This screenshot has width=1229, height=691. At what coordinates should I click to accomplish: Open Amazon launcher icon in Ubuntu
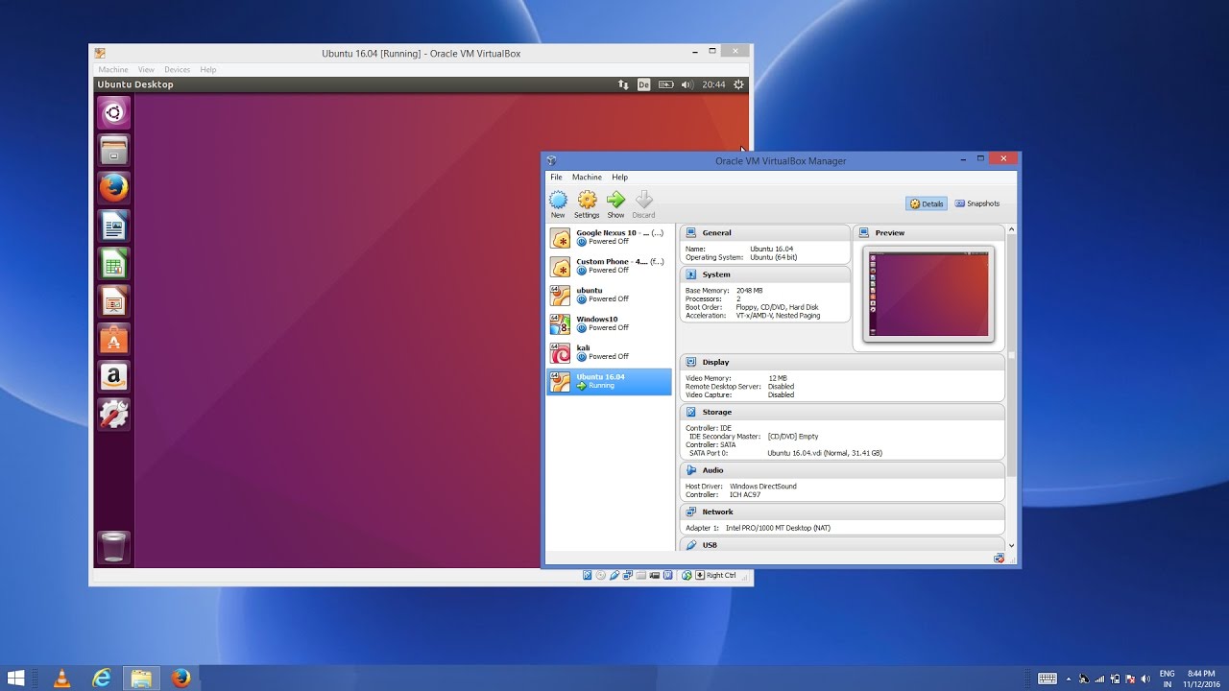(113, 376)
